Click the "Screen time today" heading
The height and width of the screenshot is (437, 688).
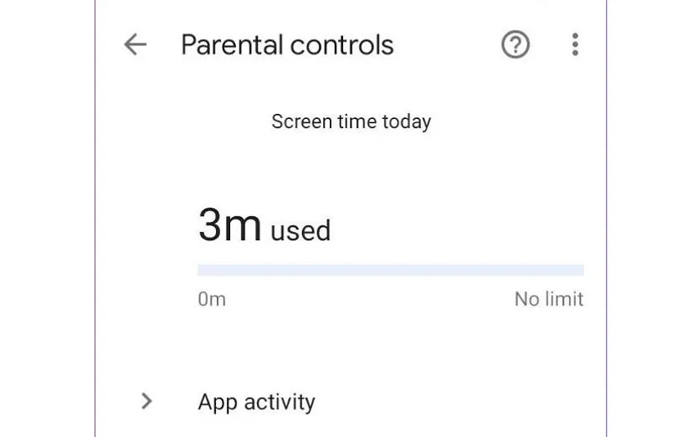click(x=351, y=121)
